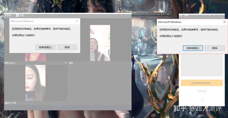Open the 布局 layout grid icon
This screenshot has width=228, height=118.
[17, 15]
